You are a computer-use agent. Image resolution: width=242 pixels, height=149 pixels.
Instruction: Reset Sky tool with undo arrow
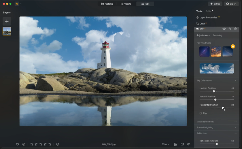tap(230, 29)
